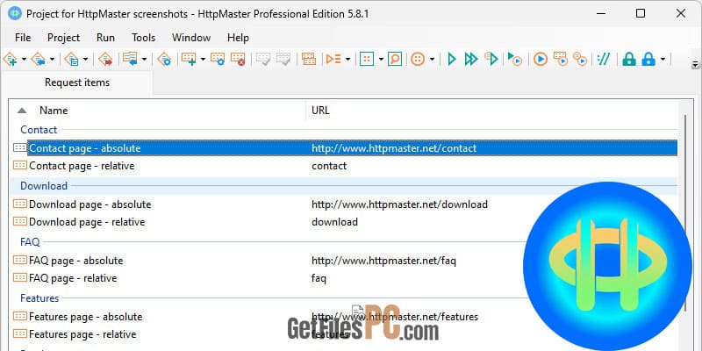The image size is (702, 351).
Task: Click the teal double-arrow fast-forward icon
Action: 471,59
